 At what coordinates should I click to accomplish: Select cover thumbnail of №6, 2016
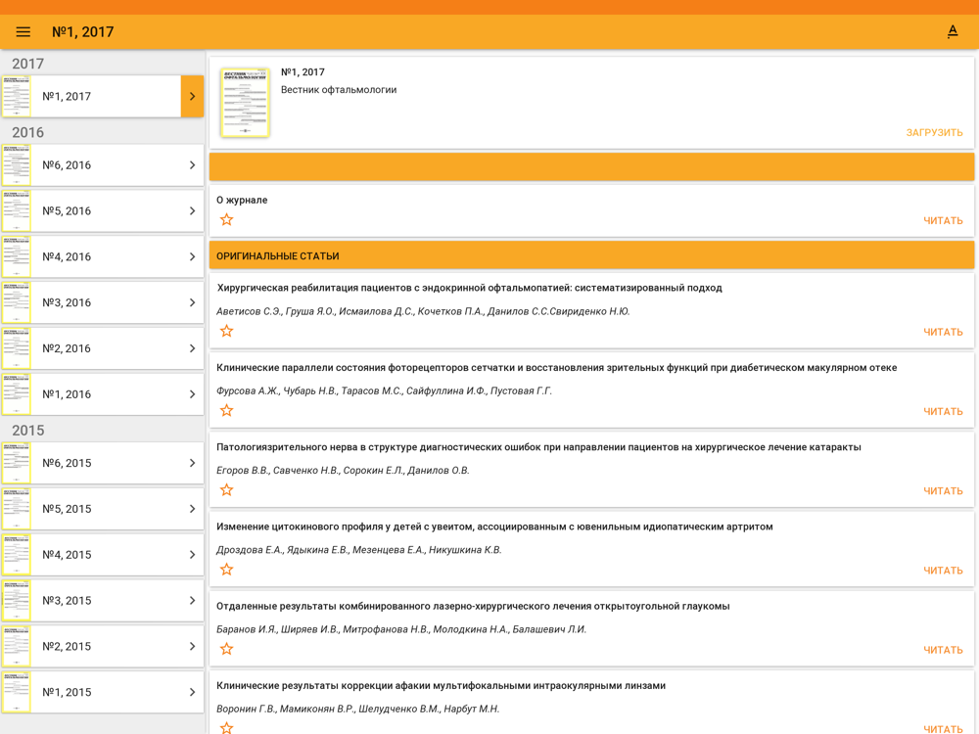click(x=17, y=164)
